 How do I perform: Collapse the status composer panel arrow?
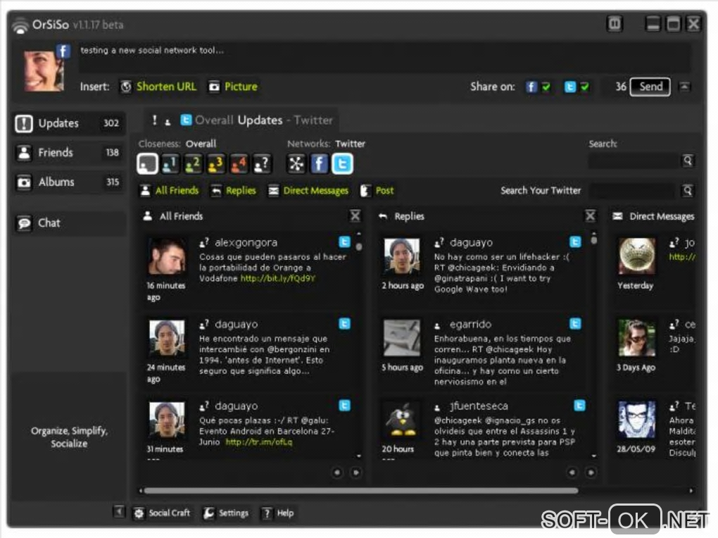click(684, 87)
